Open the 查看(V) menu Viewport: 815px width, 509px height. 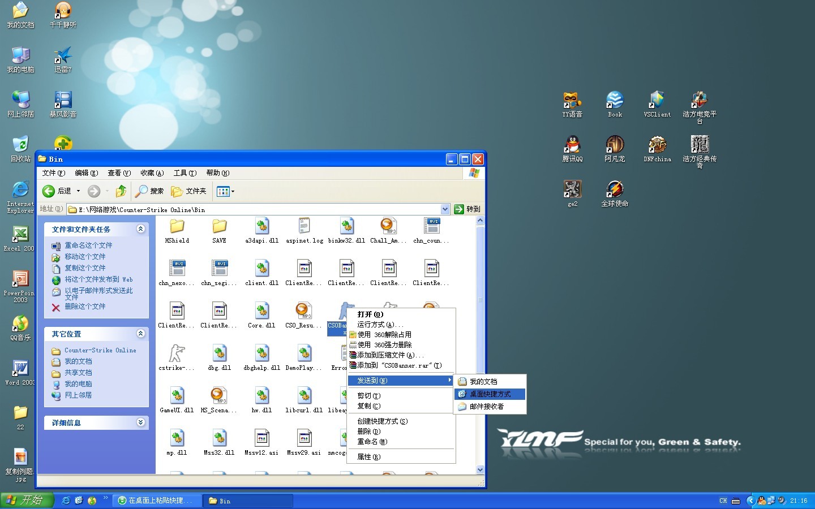click(x=119, y=173)
